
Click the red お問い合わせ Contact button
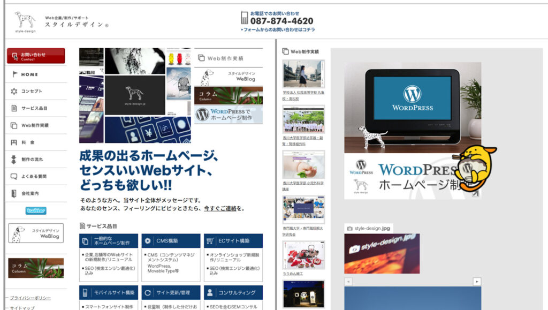[36, 56]
